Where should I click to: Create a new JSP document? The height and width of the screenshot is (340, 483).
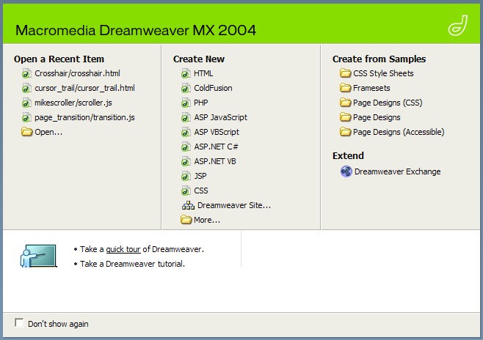tap(200, 176)
